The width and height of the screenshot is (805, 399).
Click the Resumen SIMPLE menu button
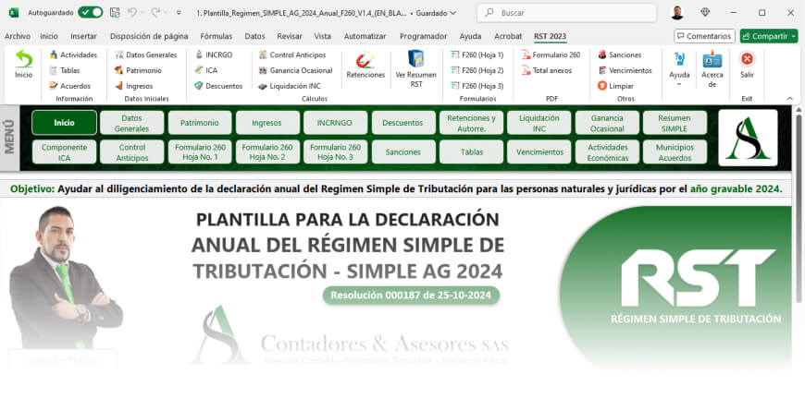[x=675, y=123]
